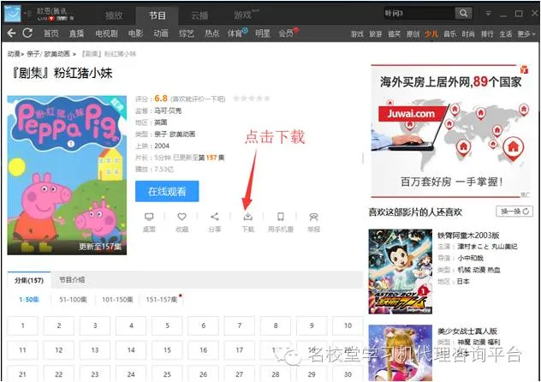Click director name 马可·贝克
This screenshot has width=541, height=382.
click(x=168, y=110)
